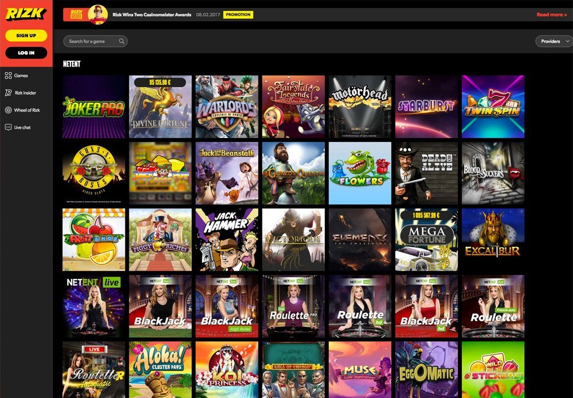Screen dimensions: 573x398
Task: Open the Blood Suckers game
Action: tap(493, 173)
